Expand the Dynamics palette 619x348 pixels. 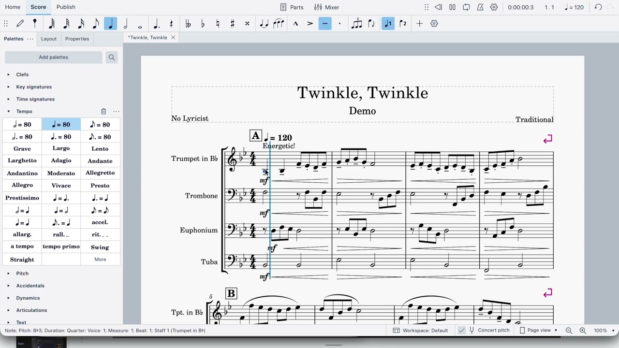(8, 298)
